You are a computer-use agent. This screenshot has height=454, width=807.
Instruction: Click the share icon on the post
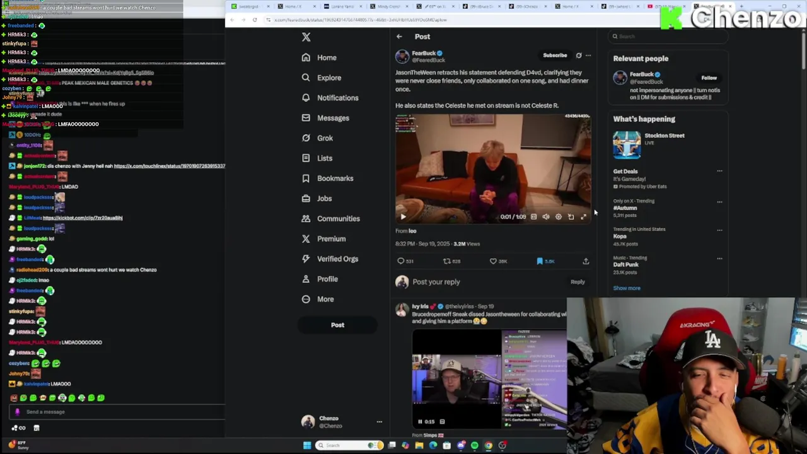(x=586, y=261)
